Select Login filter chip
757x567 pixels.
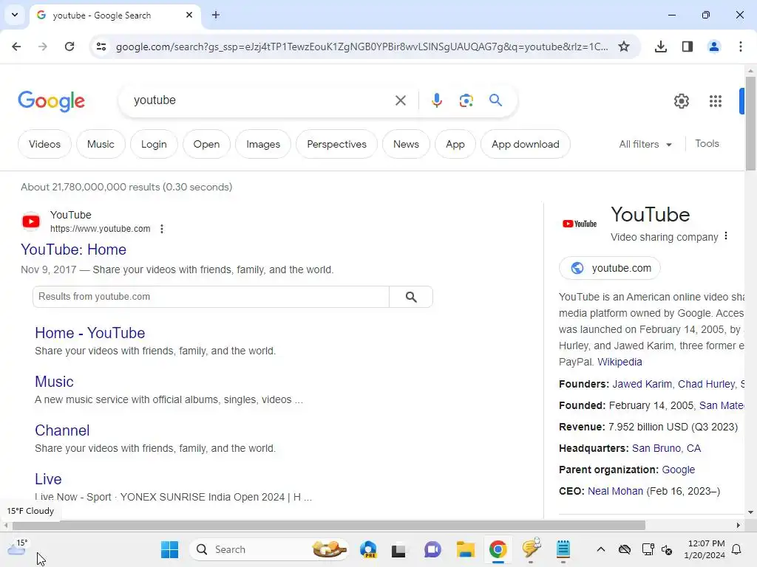click(154, 144)
